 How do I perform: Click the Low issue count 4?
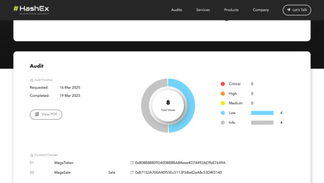281,113
